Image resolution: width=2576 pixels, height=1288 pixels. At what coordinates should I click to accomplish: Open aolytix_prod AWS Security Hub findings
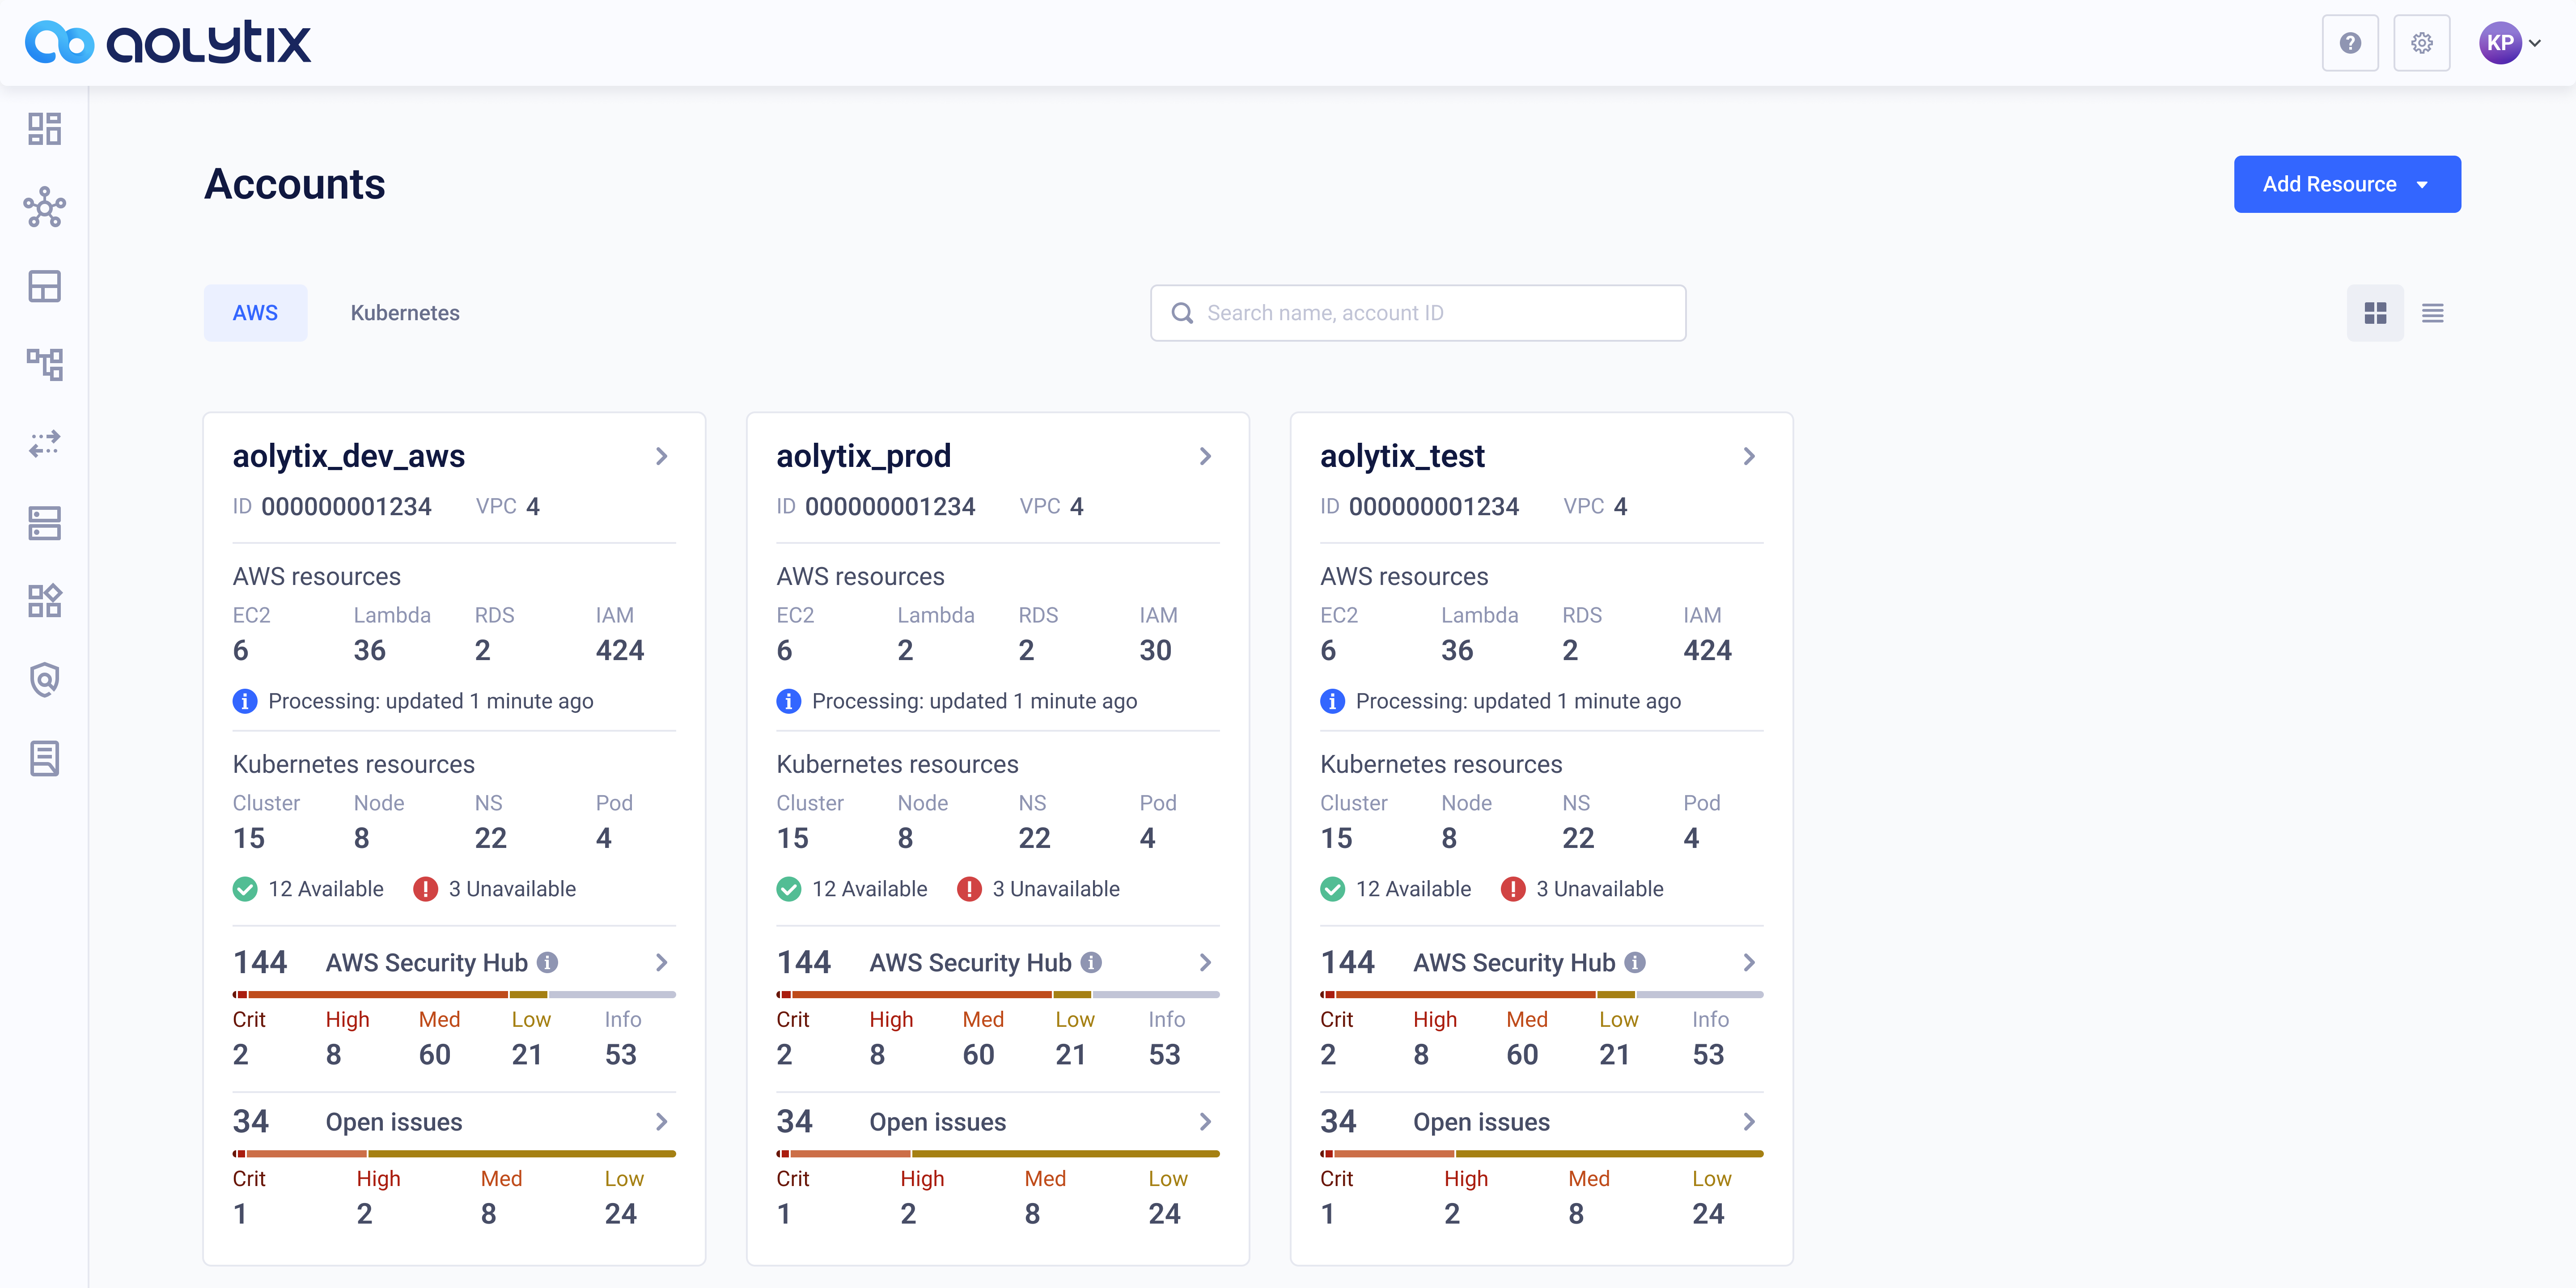[1205, 962]
